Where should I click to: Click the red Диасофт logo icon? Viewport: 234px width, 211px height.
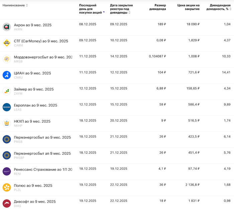pyautogui.click(x=7, y=203)
